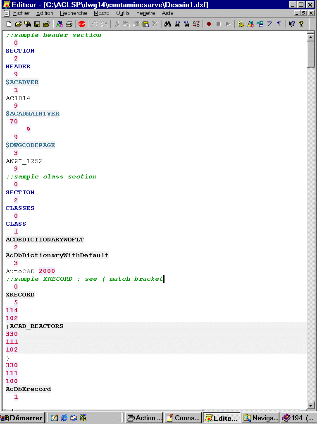
Task: Switch to the 194 taskbar button
Action: [299, 418]
